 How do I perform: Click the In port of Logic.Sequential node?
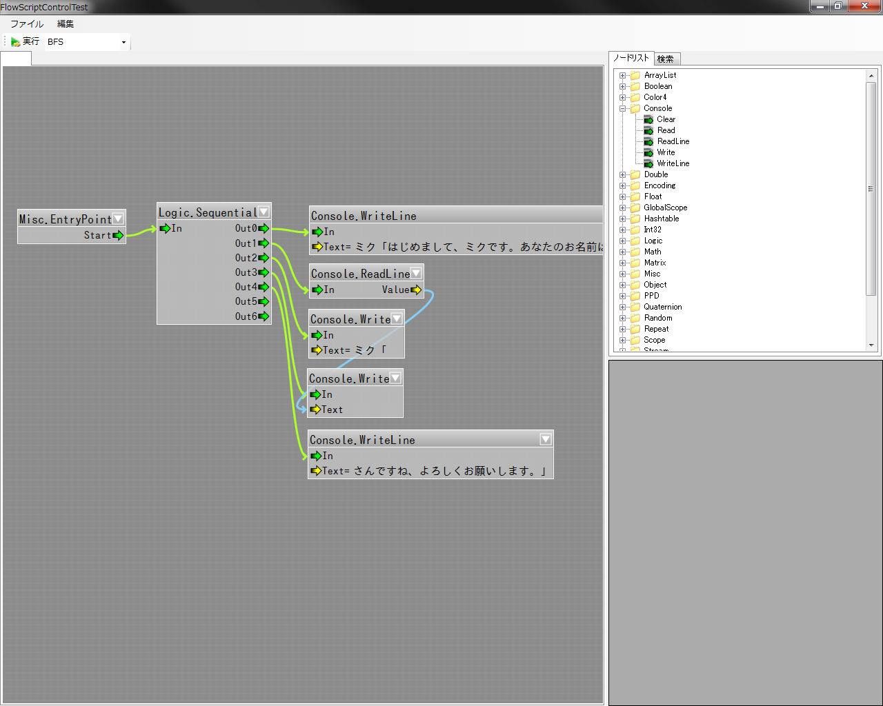(x=166, y=228)
